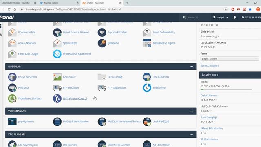Screen dimensions: 261x147
Task: Open the Dosya Yöneticisi icon
Action: 12,77
